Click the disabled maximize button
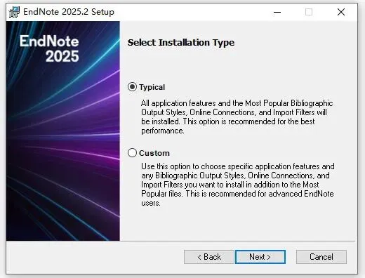365x278 pixels. (x=309, y=12)
